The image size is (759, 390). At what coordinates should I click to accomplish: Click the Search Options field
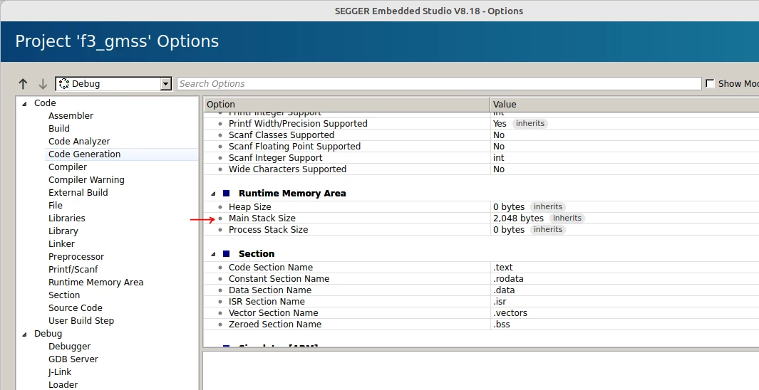pos(439,83)
